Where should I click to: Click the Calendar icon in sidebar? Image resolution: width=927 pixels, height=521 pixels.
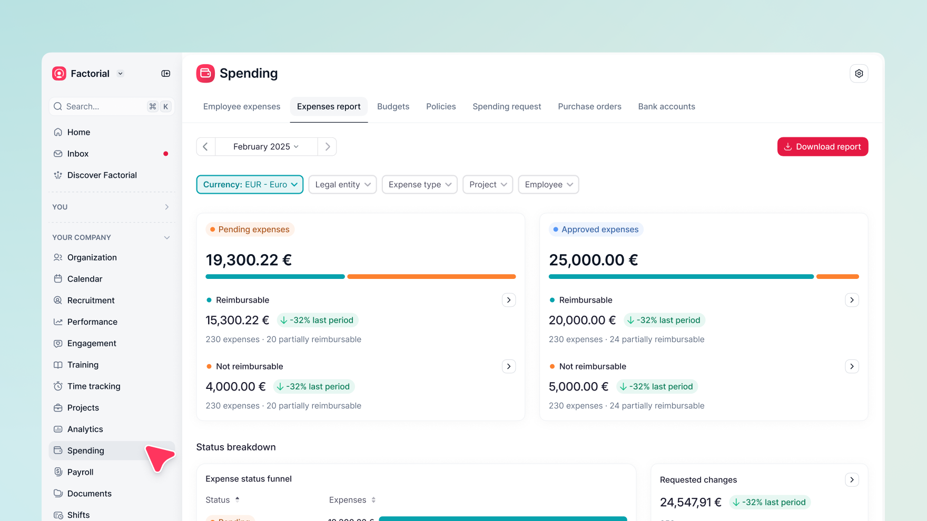point(58,279)
